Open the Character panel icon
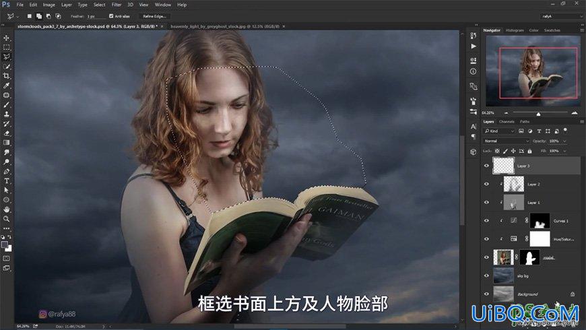The width and height of the screenshot is (586, 330). (473, 127)
